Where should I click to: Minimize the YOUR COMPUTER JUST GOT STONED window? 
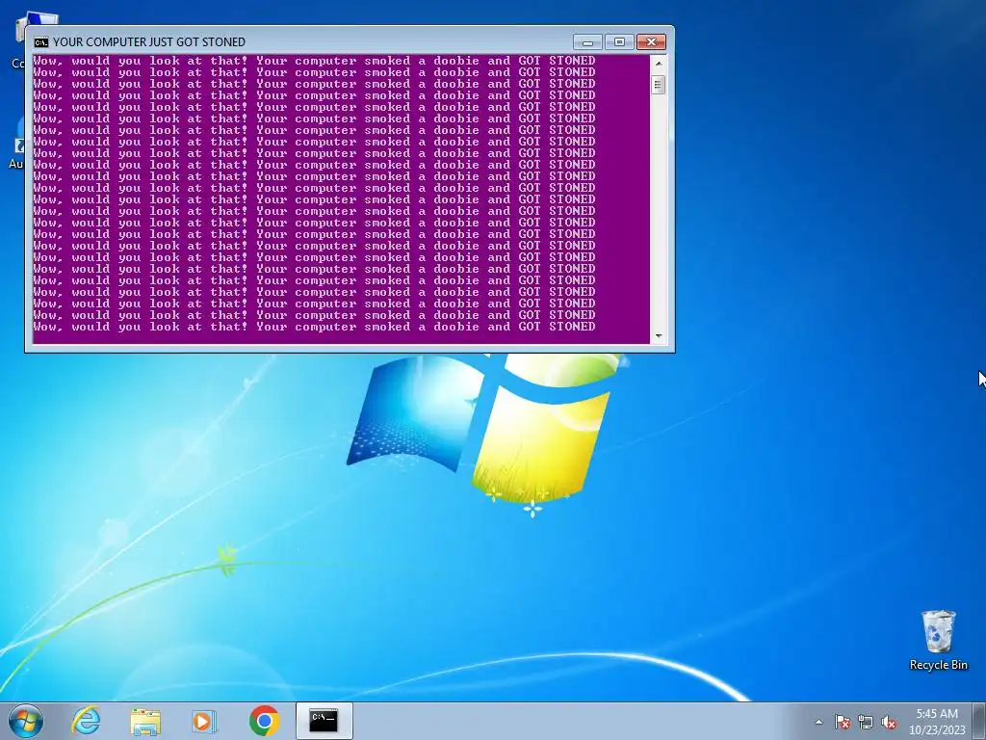587,42
